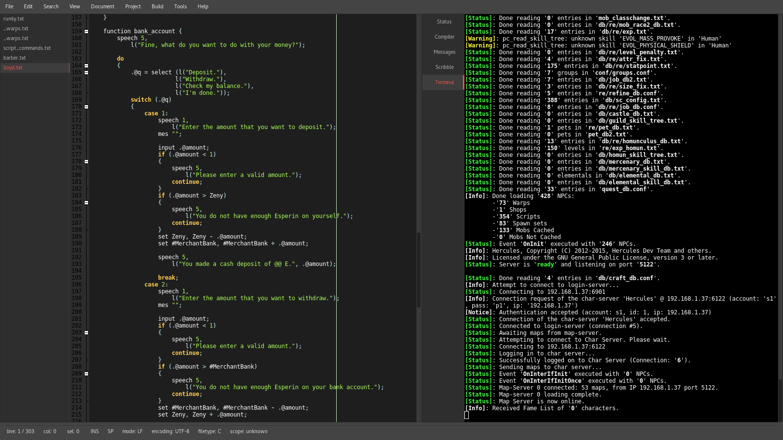Click the SP indicator in status bar
783x440 pixels.
point(111,431)
